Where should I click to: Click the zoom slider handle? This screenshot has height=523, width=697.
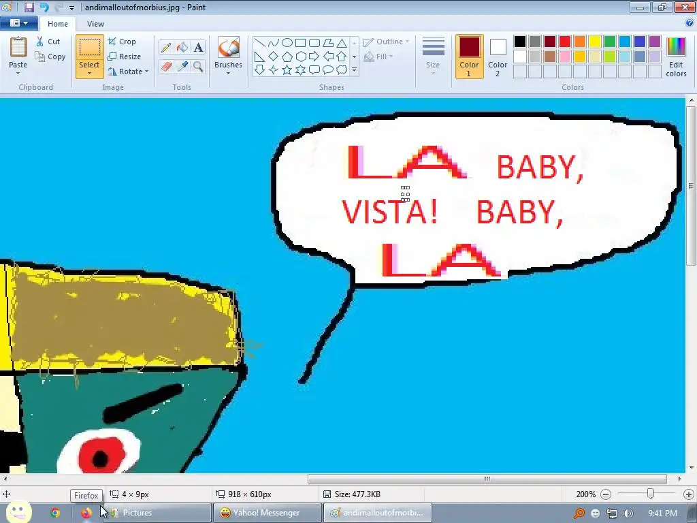click(x=650, y=494)
